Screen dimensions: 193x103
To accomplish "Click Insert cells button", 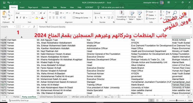I will click(150, 12).
